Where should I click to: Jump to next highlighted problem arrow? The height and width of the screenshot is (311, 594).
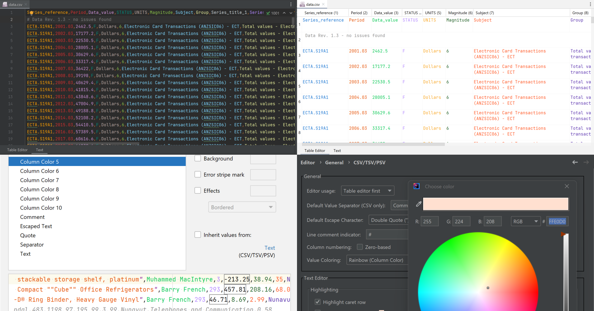[x=291, y=13]
